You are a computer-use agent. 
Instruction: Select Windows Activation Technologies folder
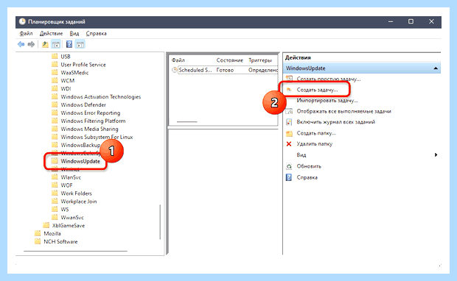pos(100,96)
